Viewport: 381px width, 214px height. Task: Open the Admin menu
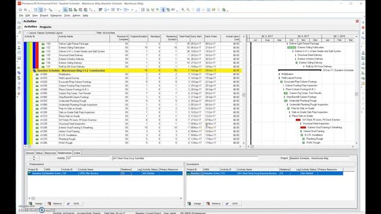76,15
